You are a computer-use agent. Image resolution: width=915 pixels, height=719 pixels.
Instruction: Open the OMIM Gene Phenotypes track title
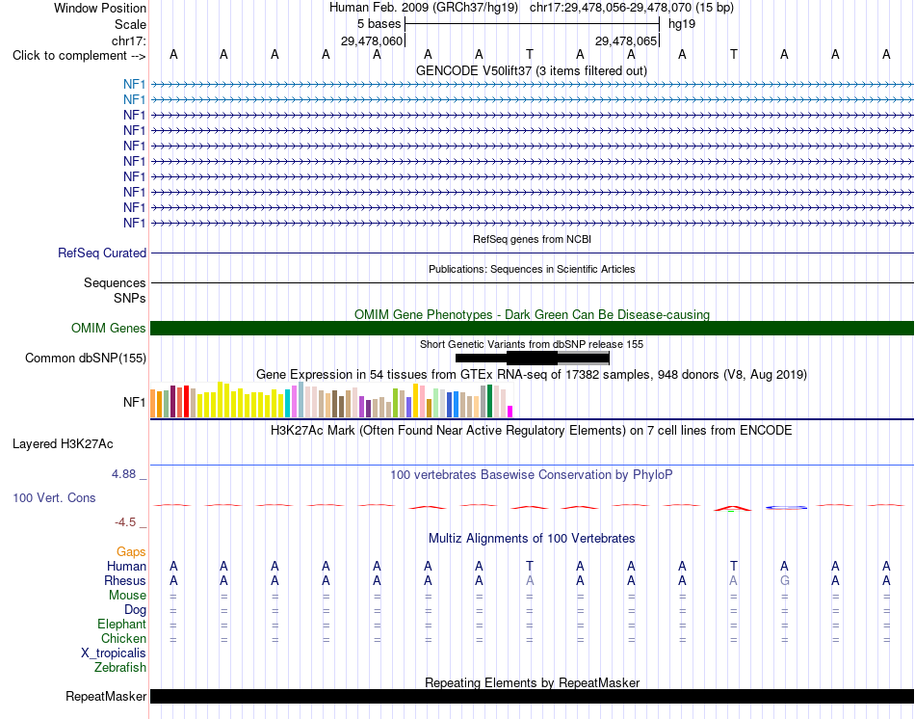click(532, 314)
